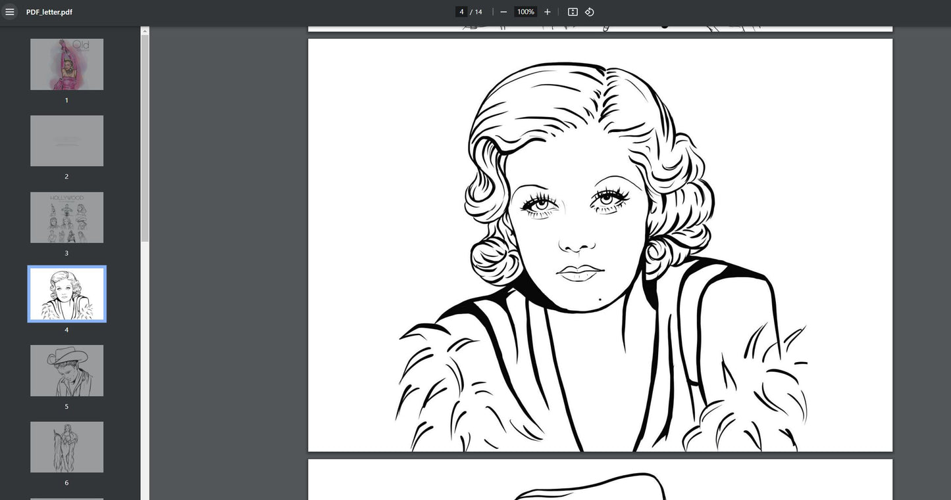
Task: Click the current page number field
Action: [x=461, y=12]
